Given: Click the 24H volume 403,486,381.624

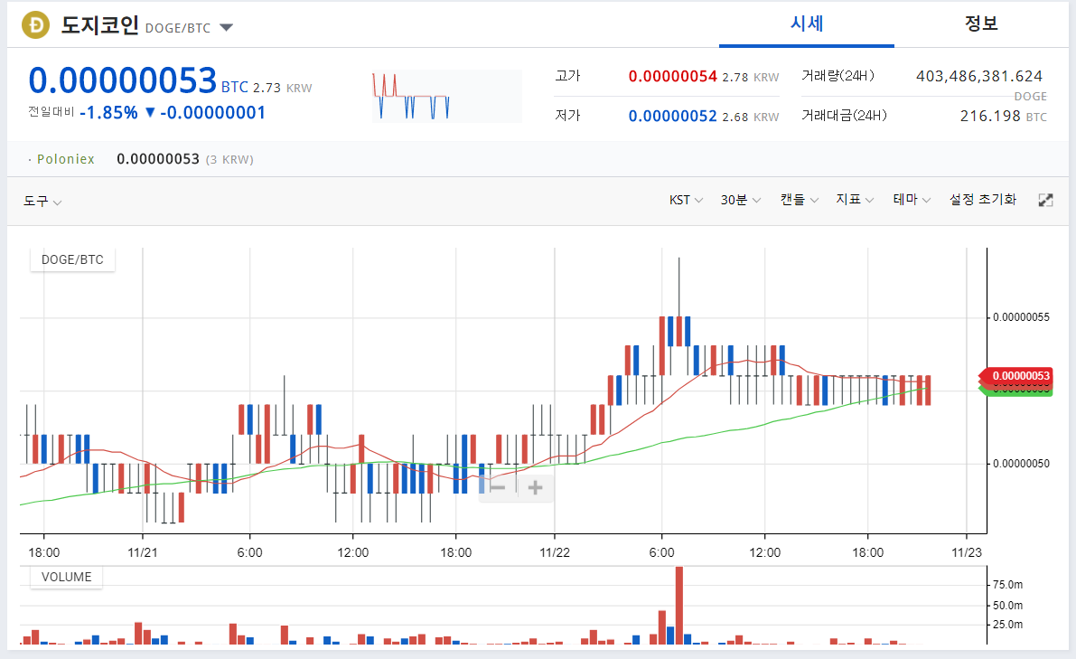Looking at the screenshot, I should (979, 76).
